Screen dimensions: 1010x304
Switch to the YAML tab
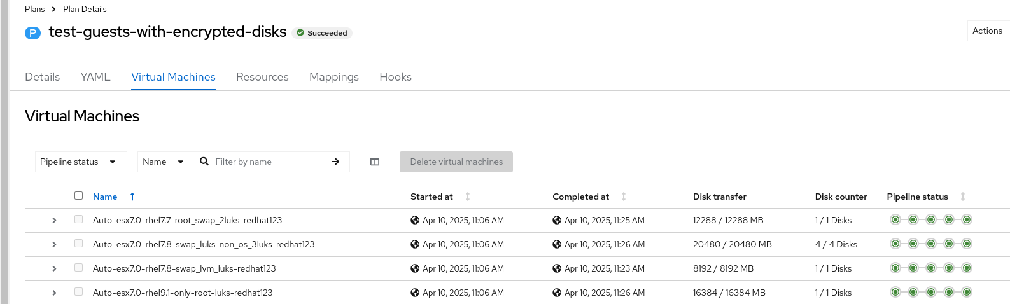[95, 77]
